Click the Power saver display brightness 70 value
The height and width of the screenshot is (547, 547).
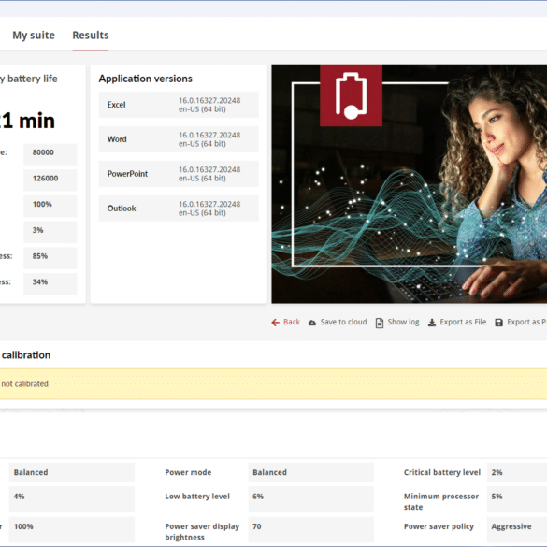(x=310, y=530)
